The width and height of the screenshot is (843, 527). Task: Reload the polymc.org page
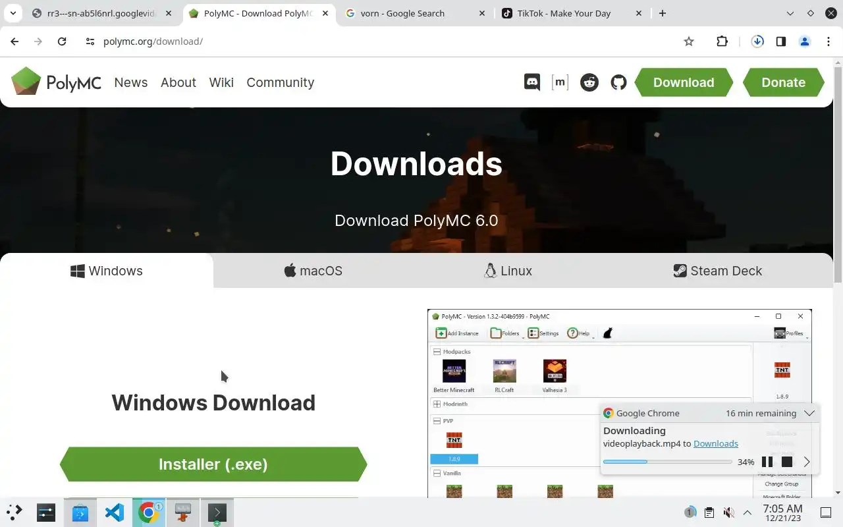point(62,42)
